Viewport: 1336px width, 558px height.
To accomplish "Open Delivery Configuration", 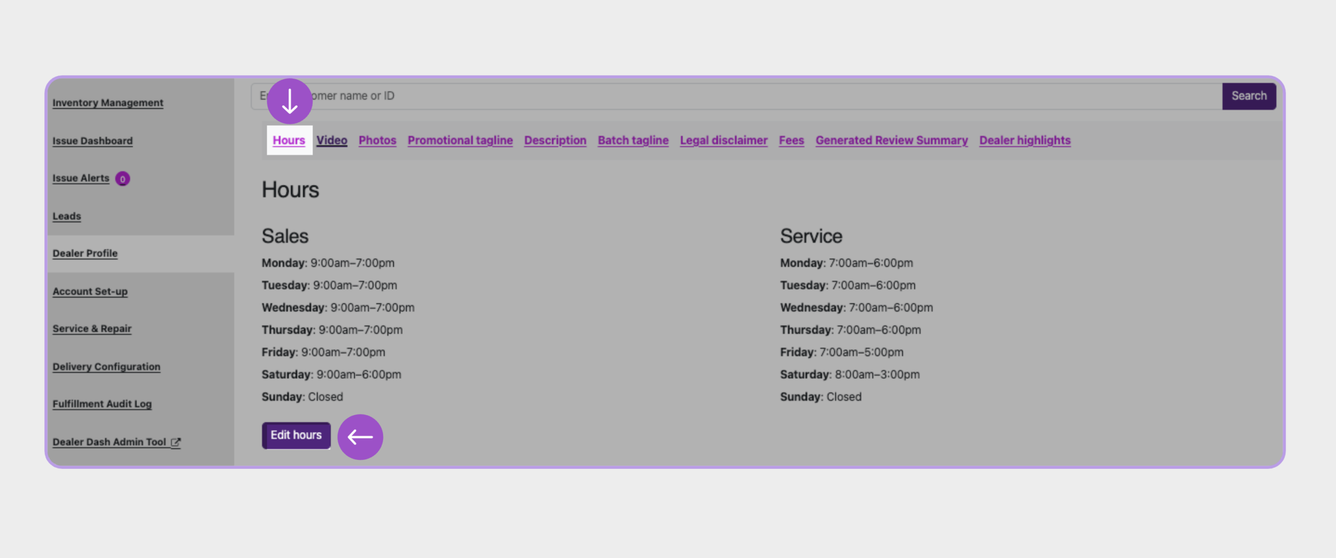I will click(106, 366).
